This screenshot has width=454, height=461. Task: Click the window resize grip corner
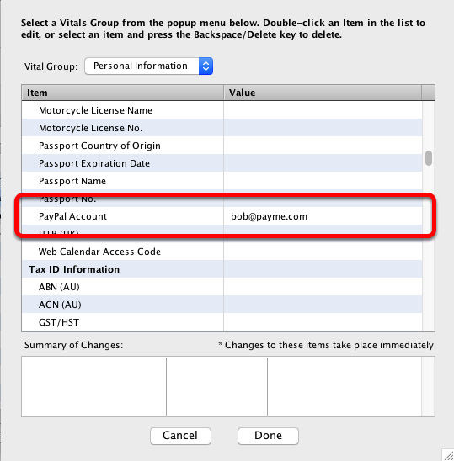click(x=448, y=455)
